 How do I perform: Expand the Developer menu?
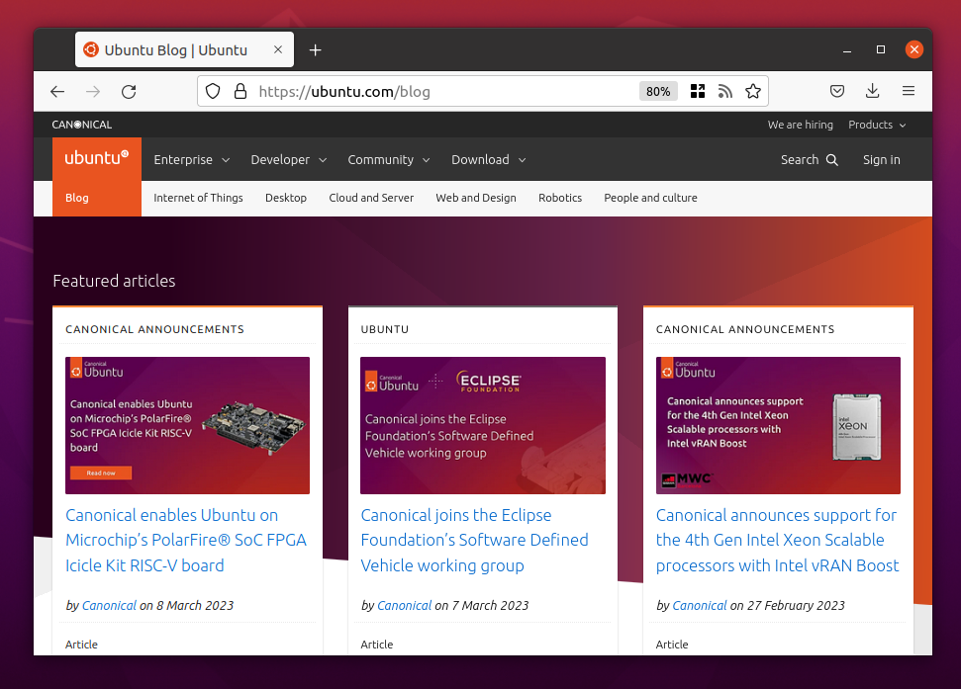[288, 160]
